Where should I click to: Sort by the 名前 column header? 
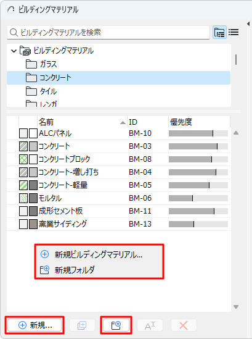[x=82, y=122]
